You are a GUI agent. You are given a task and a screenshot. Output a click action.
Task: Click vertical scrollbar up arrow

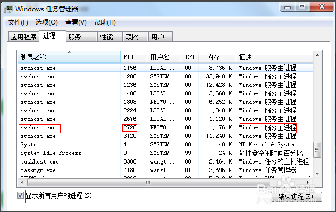pos(317,55)
